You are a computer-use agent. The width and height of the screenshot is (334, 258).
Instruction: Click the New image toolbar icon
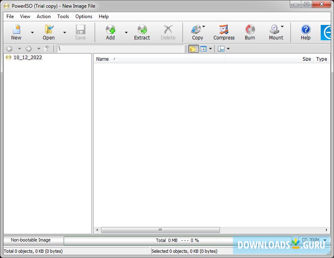(x=16, y=30)
